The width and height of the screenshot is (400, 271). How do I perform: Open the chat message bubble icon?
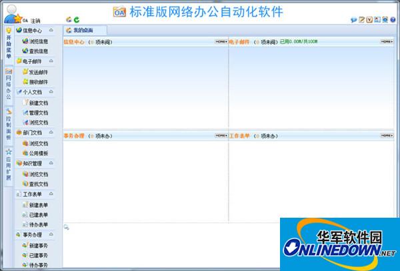tap(353, 19)
